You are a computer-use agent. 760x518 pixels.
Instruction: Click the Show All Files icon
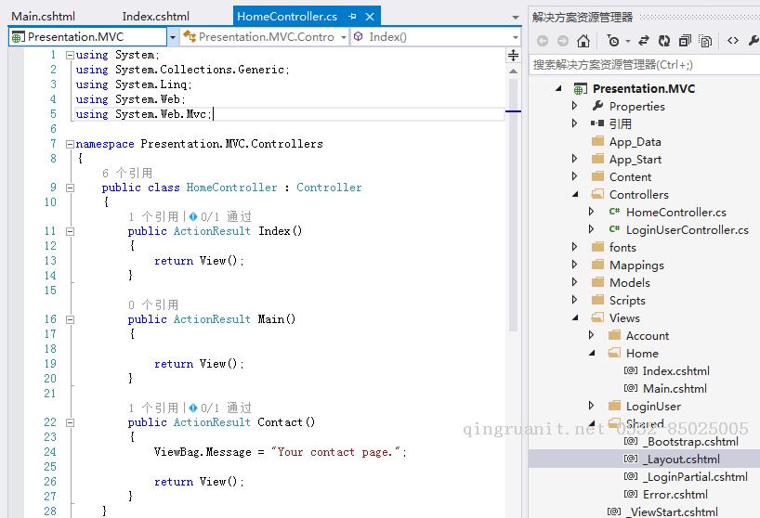(705, 41)
